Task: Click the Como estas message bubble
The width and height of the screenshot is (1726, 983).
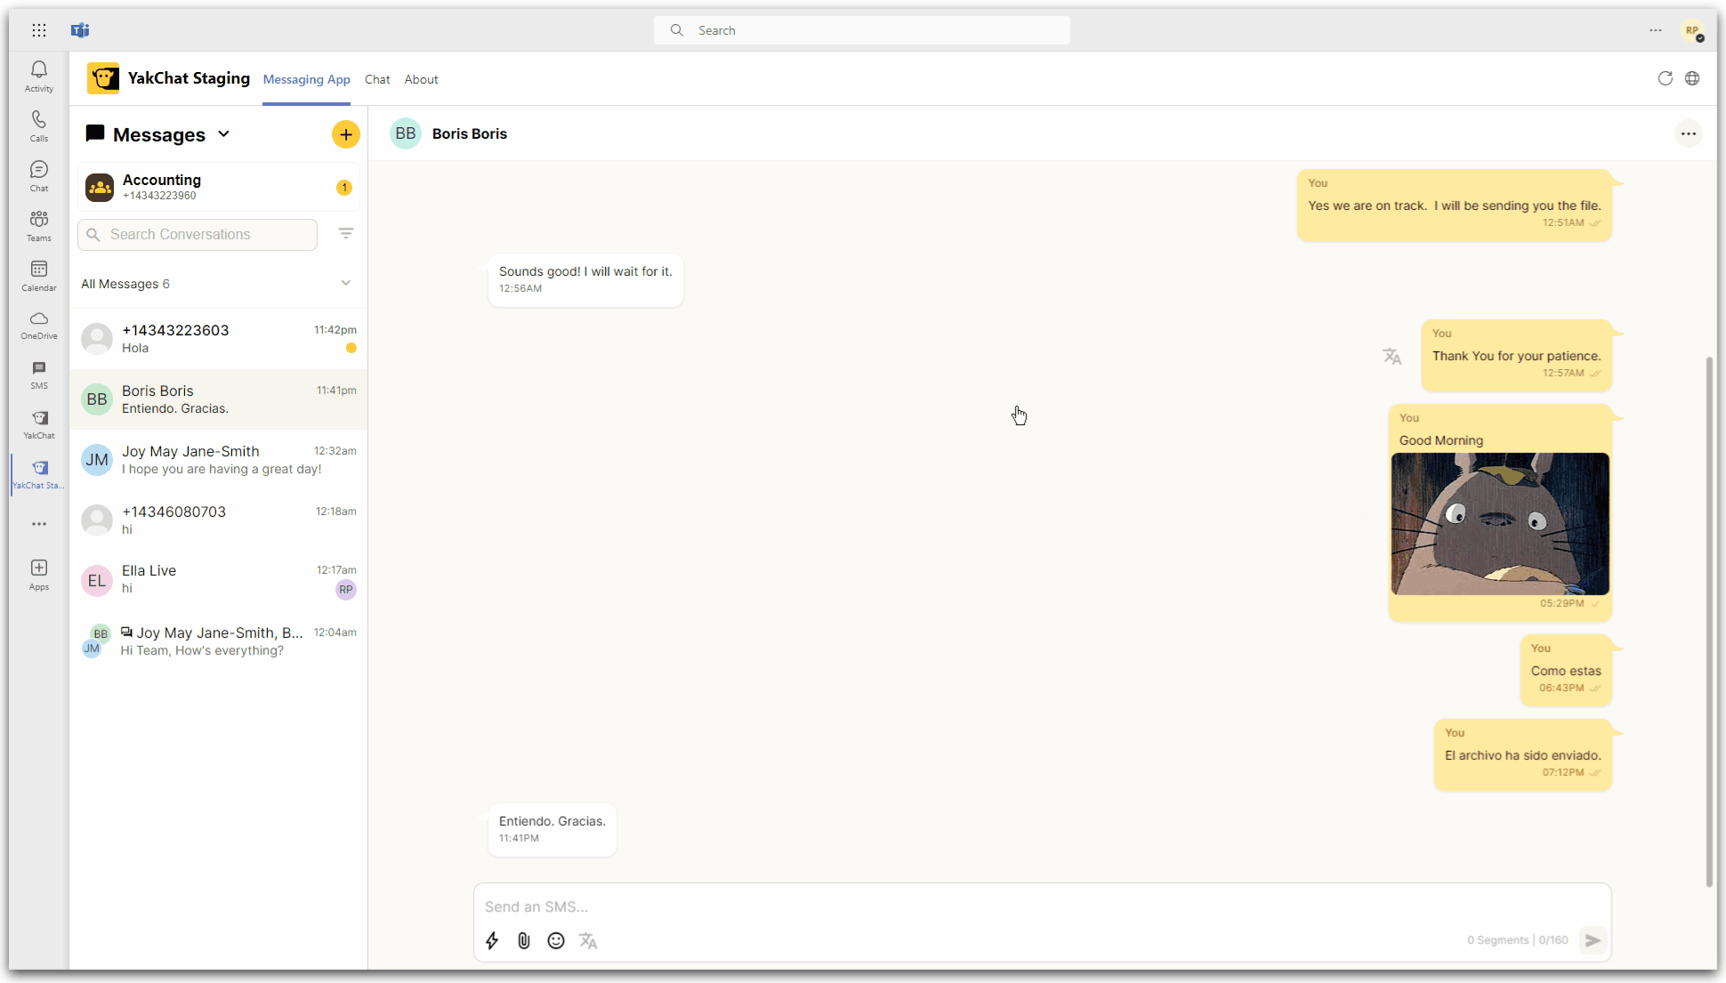Action: click(1566, 670)
